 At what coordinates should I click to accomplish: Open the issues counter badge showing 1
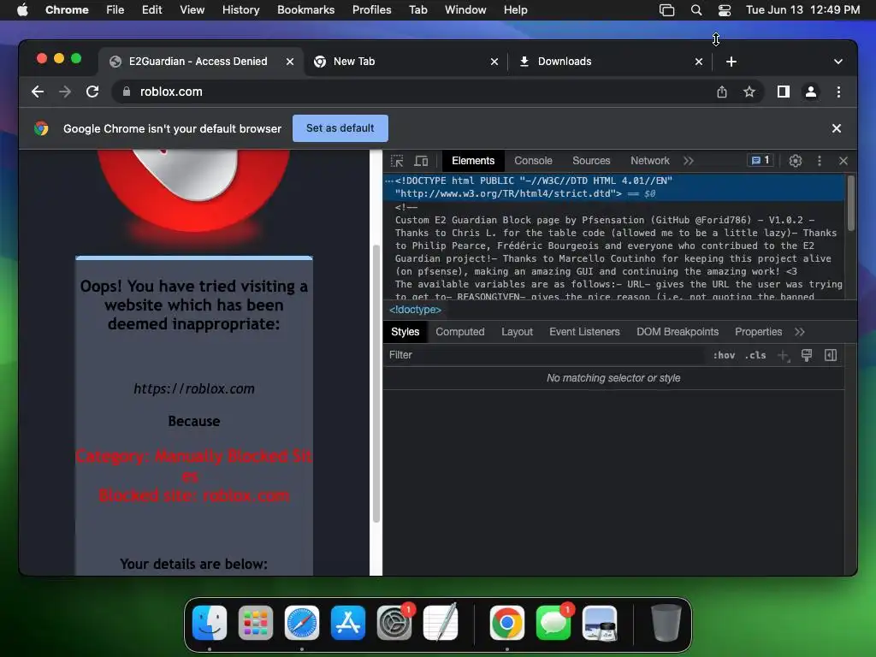tap(761, 160)
